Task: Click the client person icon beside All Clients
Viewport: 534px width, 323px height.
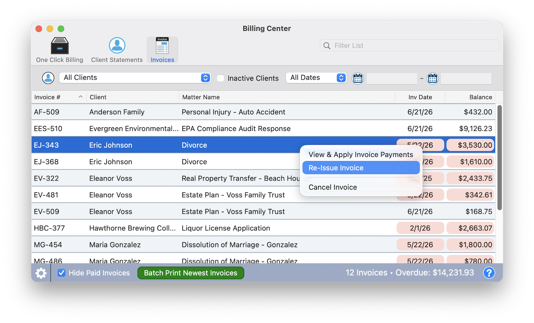Action: 48,78
